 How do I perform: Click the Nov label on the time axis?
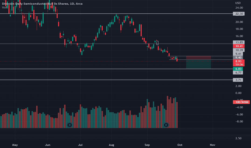(212, 145)
